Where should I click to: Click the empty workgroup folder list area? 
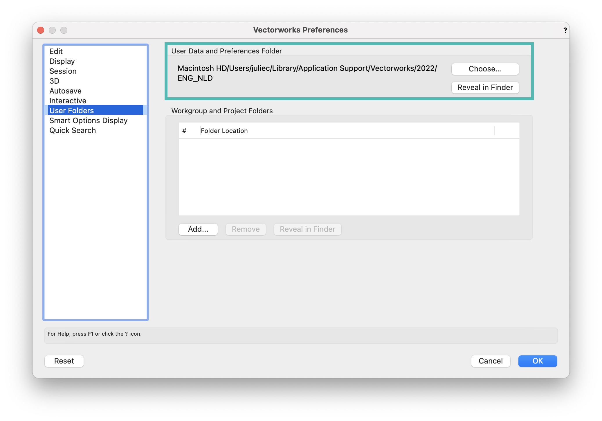[349, 177]
